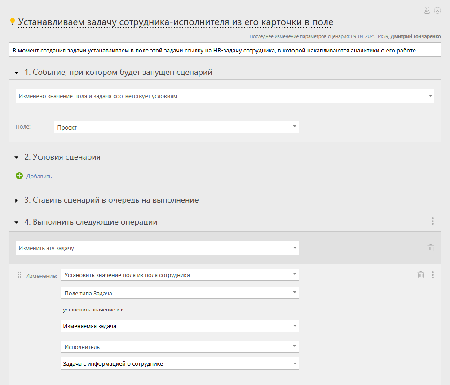Open 'Задача с информацией о сотруднике' dropdown

(x=180, y=363)
